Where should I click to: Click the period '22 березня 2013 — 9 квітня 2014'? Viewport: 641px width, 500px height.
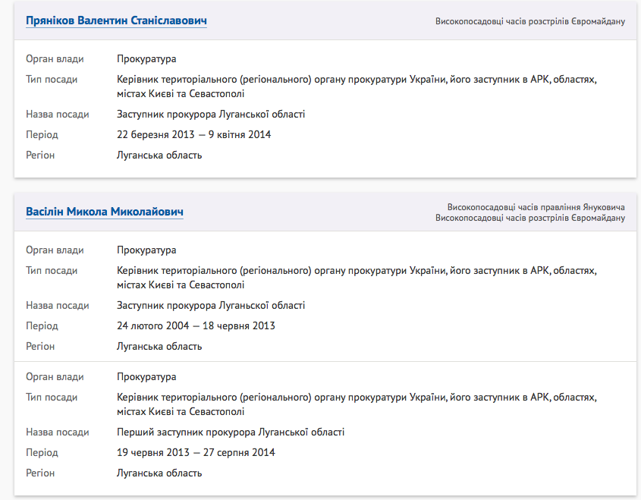(193, 135)
